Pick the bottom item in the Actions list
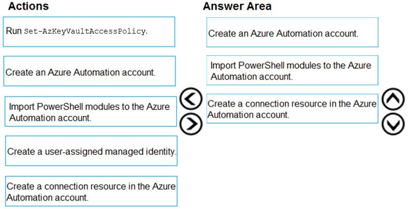 (x=91, y=191)
